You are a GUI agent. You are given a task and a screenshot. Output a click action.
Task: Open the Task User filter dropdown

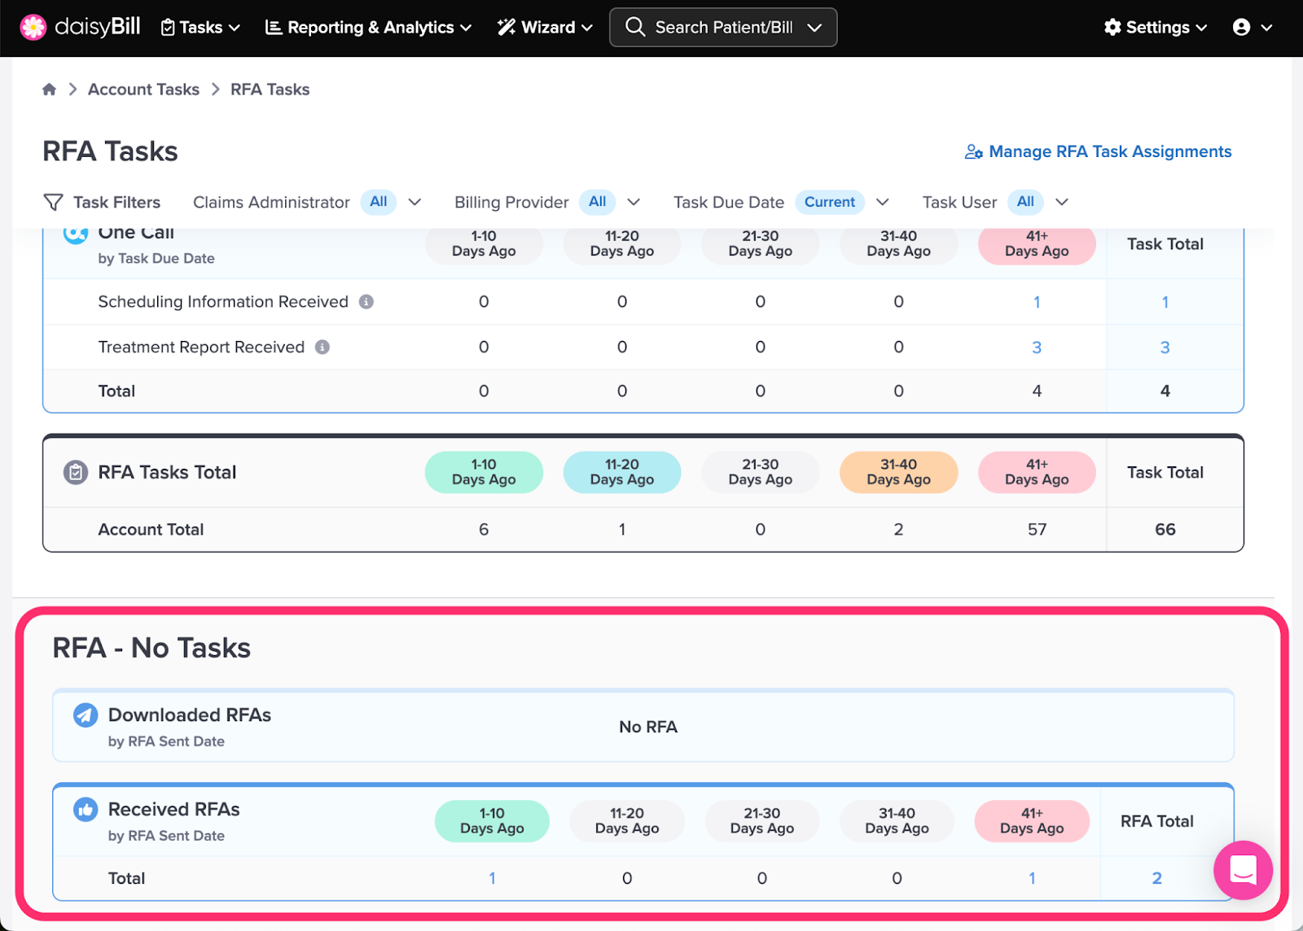point(1061,202)
